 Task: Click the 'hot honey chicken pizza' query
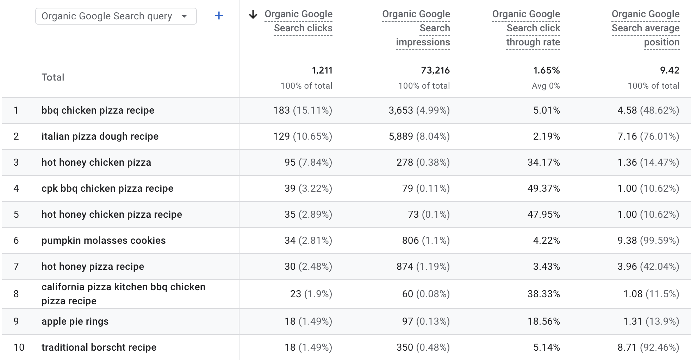click(96, 163)
